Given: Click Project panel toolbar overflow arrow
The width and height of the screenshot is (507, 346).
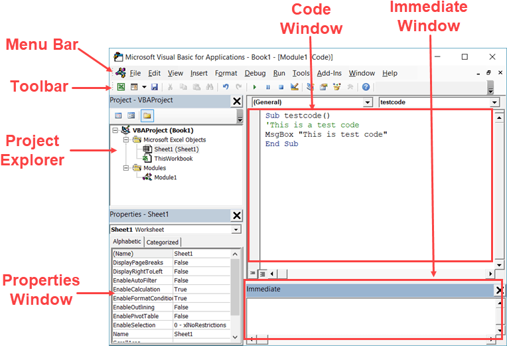Looking at the screenshot, I should pyautogui.click(x=240, y=116).
